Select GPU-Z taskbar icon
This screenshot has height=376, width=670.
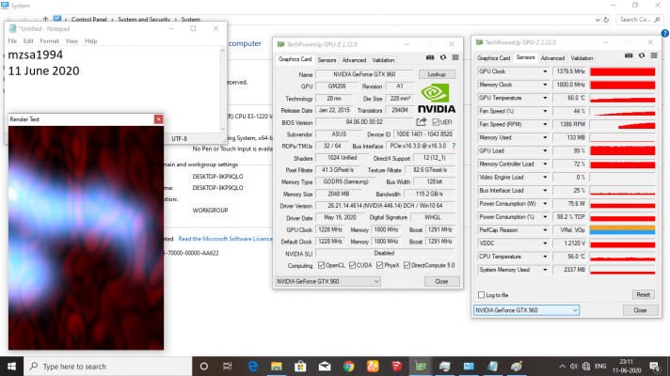tap(421, 367)
